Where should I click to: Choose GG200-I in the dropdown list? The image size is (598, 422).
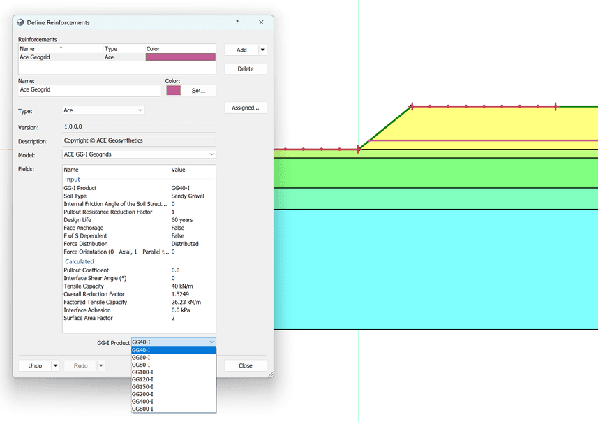[174, 394]
